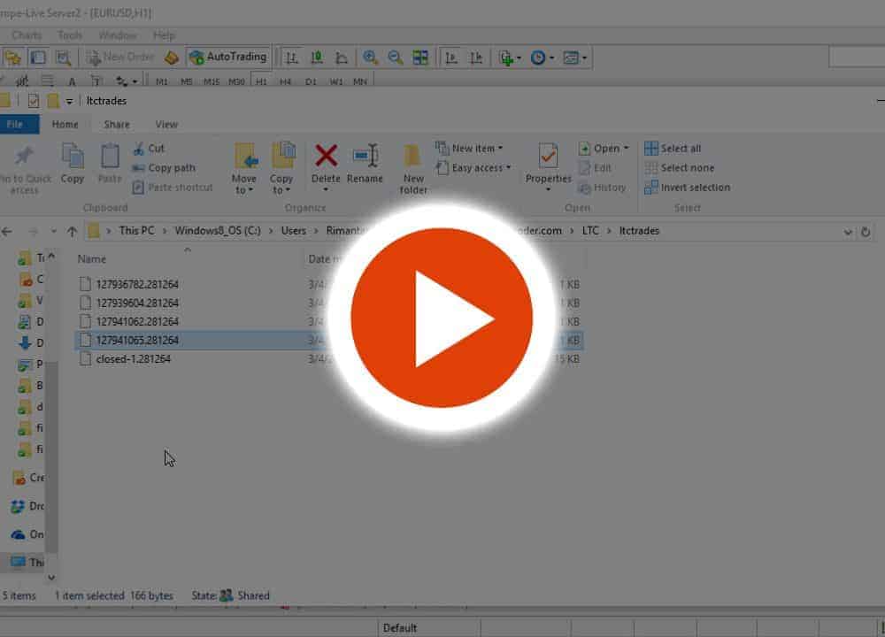The image size is (885, 637).
Task: Click New Order on the toolbar
Action: coord(119,57)
